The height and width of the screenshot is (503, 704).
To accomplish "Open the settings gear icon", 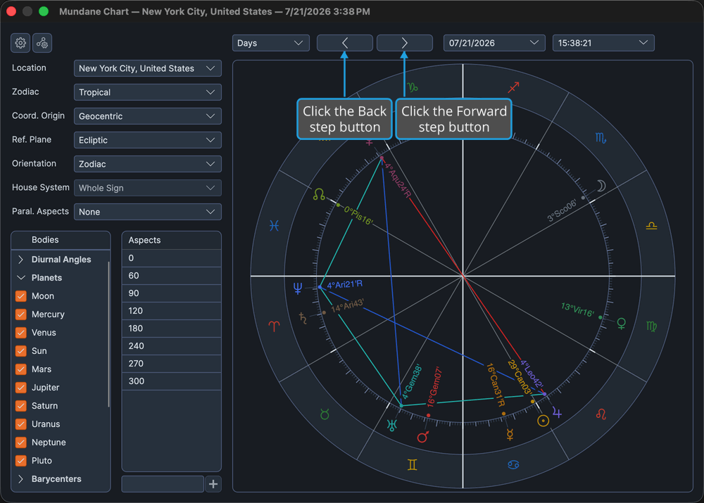I will (x=20, y=43).
